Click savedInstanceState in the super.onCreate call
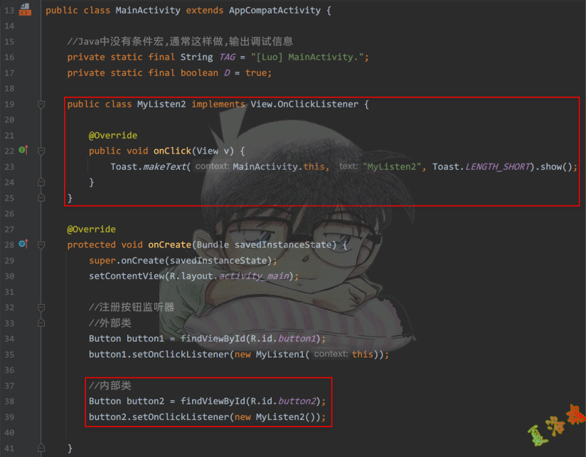This screenshot has width=586, height=457. click(217, 261)
